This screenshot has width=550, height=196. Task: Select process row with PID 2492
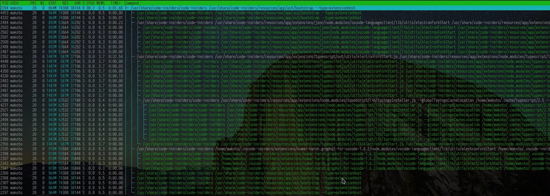point(275,129)
